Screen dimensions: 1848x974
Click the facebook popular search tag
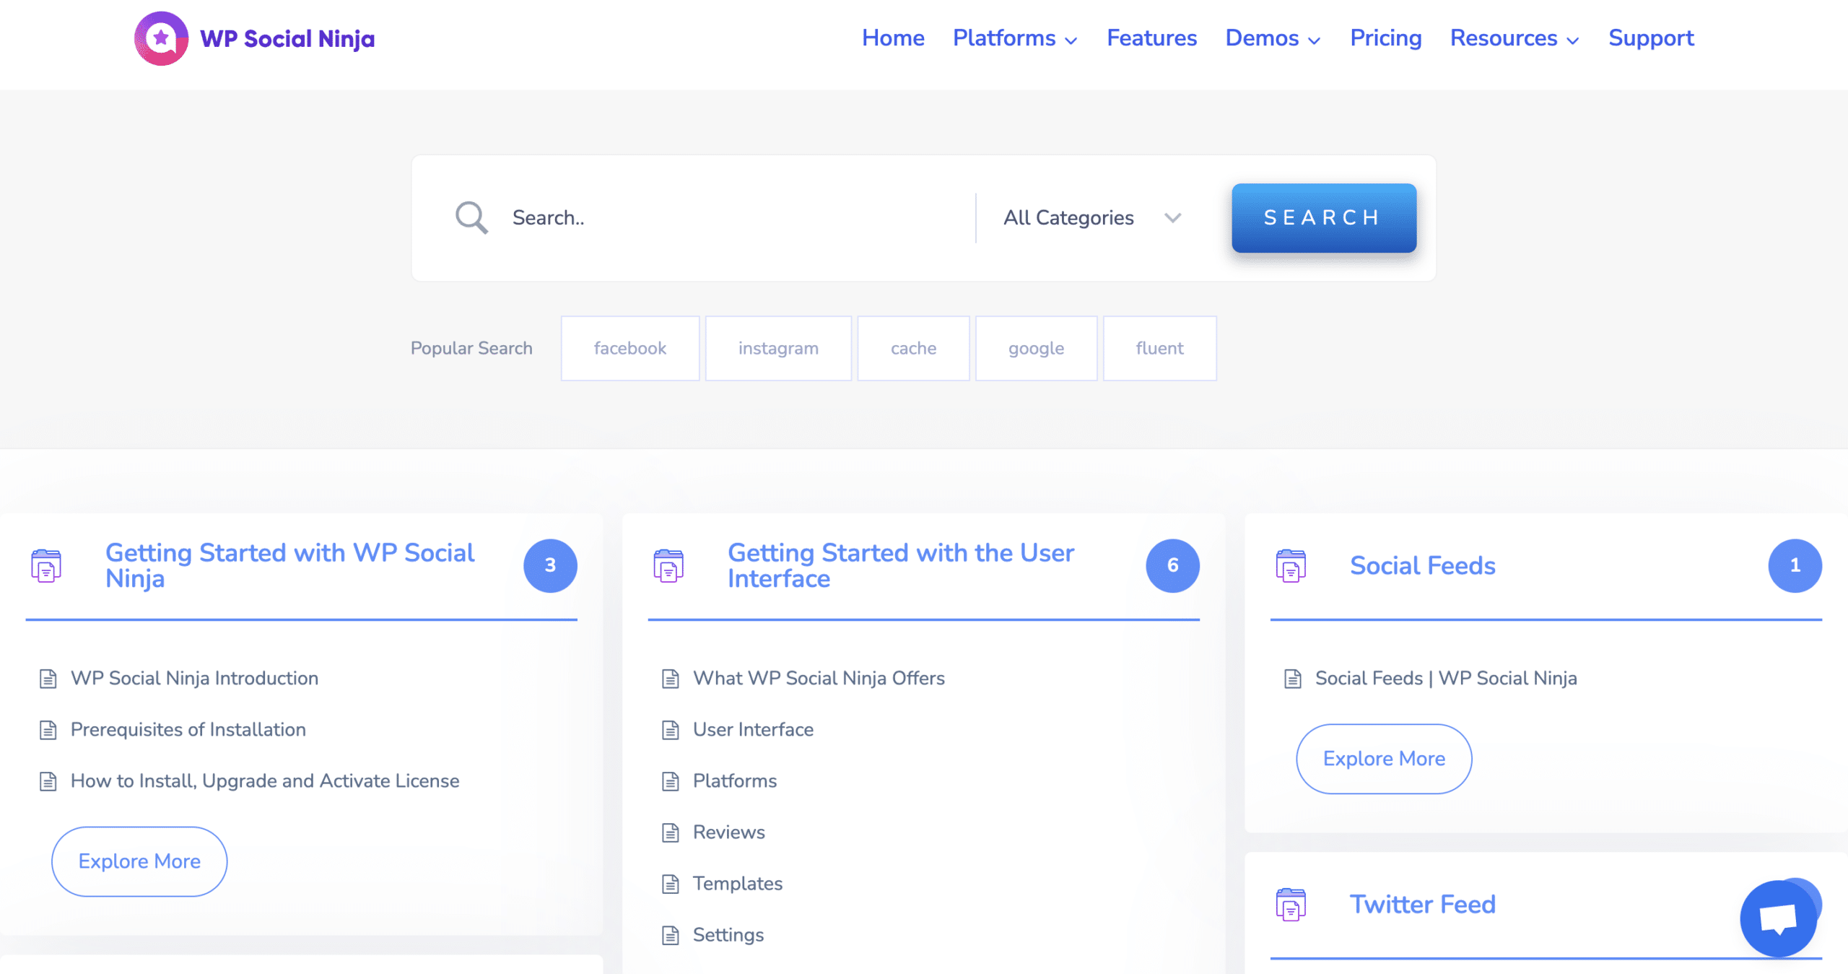(629, 347)
